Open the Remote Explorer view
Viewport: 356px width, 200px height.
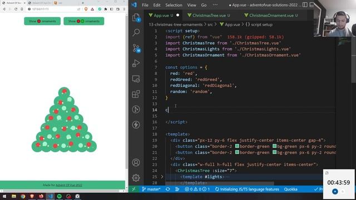tap(136, 79)
